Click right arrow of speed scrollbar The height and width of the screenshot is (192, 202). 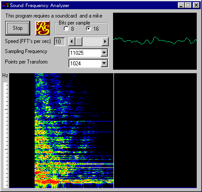pyautogui.click(x=105, y=42)
